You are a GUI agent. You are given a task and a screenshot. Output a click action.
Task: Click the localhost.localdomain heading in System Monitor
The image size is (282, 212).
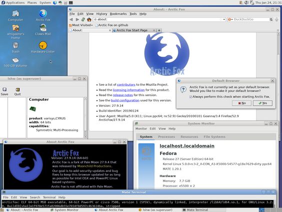(187, 146)
